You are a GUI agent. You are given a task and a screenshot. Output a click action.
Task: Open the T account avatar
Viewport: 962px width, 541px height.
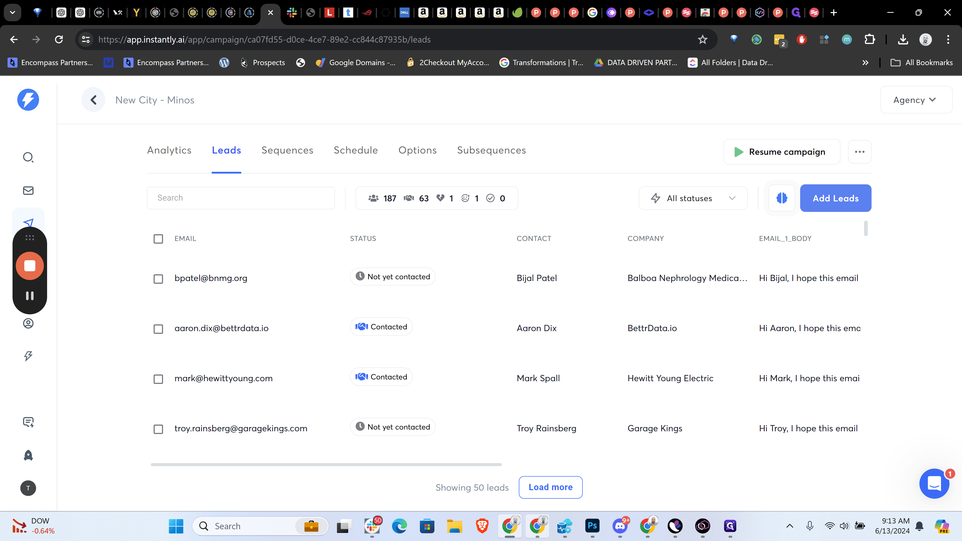point(28,488)
